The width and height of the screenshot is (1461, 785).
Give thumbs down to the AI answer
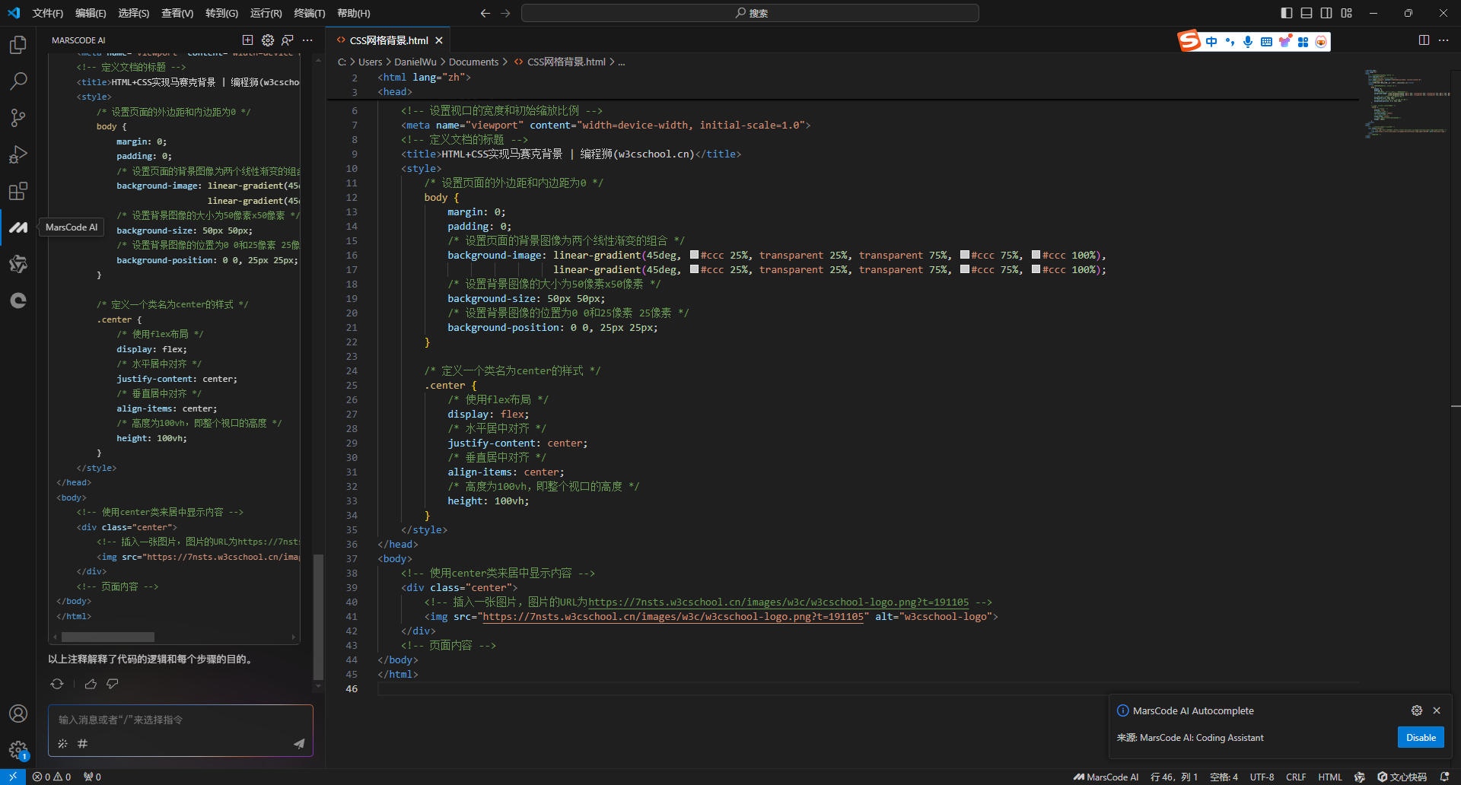click(x=113, y=684)
